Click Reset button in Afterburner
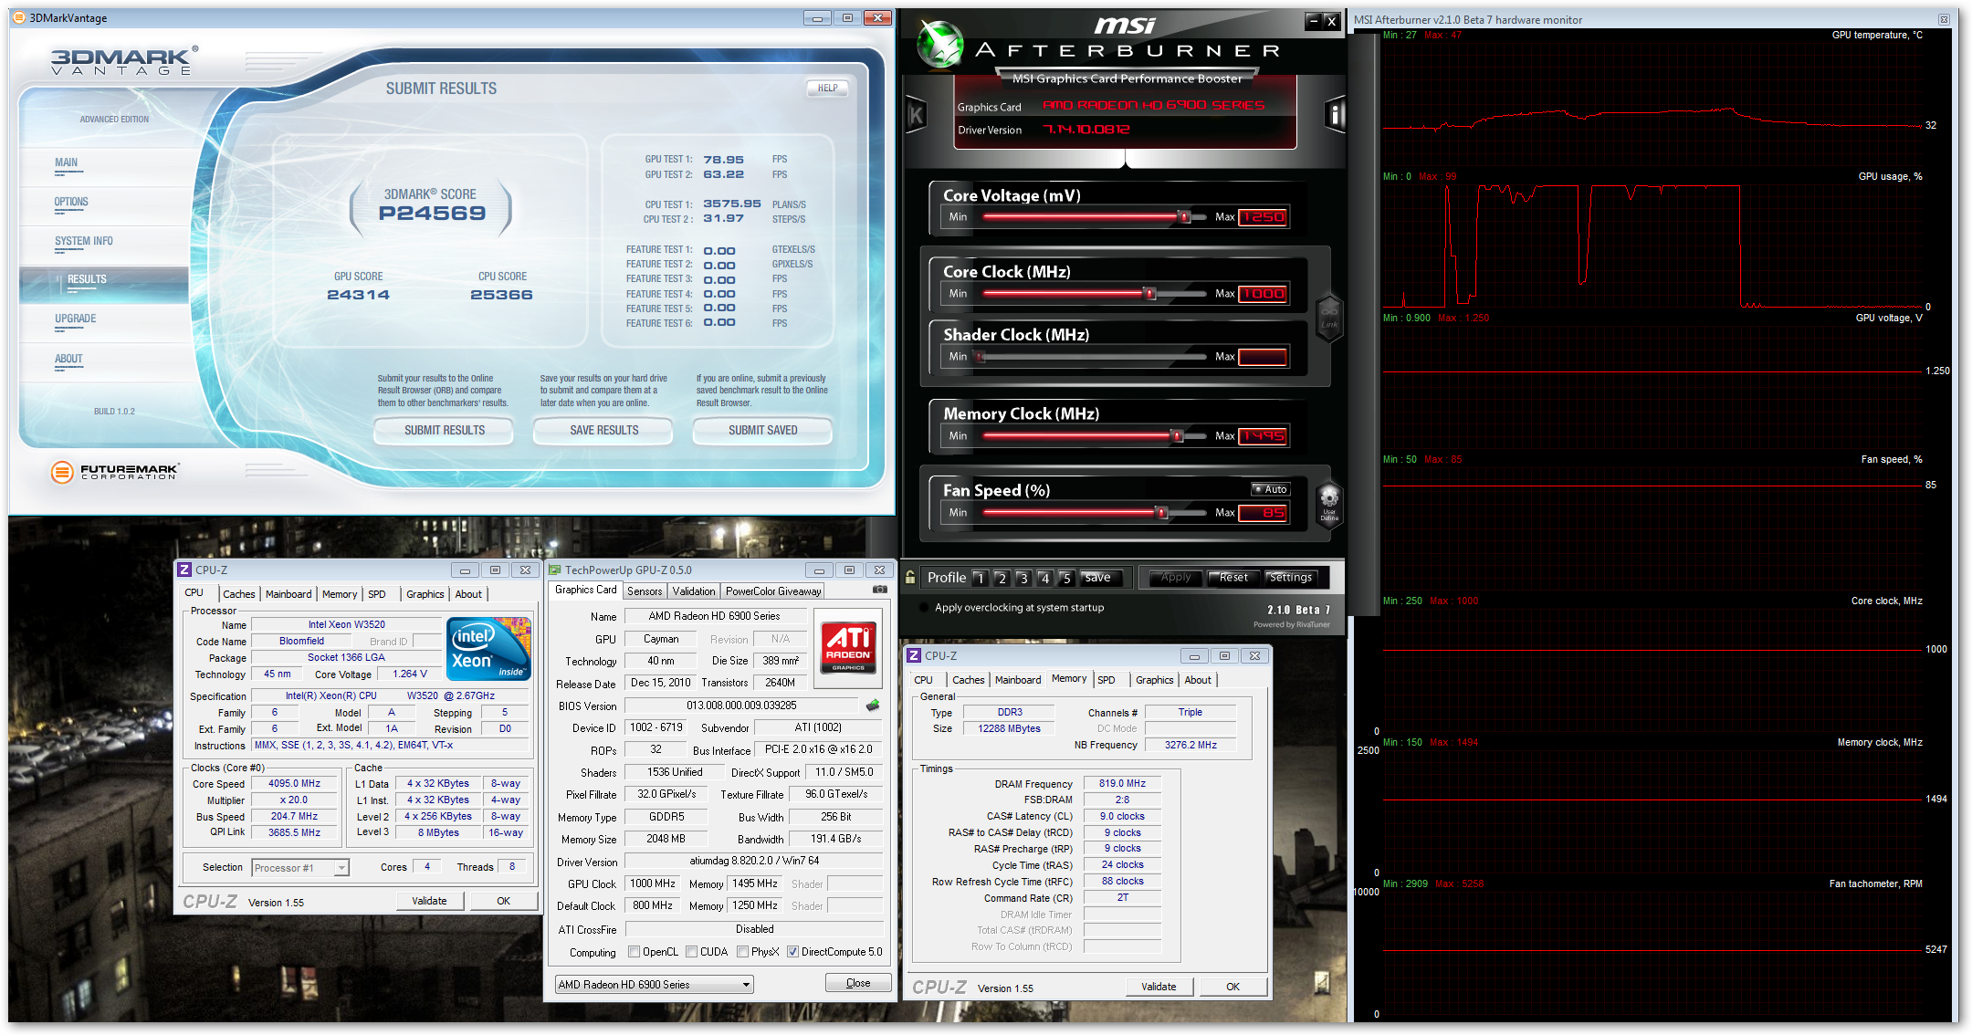The width and height of the screenshot is (1972, 1035). (1233, 578)
